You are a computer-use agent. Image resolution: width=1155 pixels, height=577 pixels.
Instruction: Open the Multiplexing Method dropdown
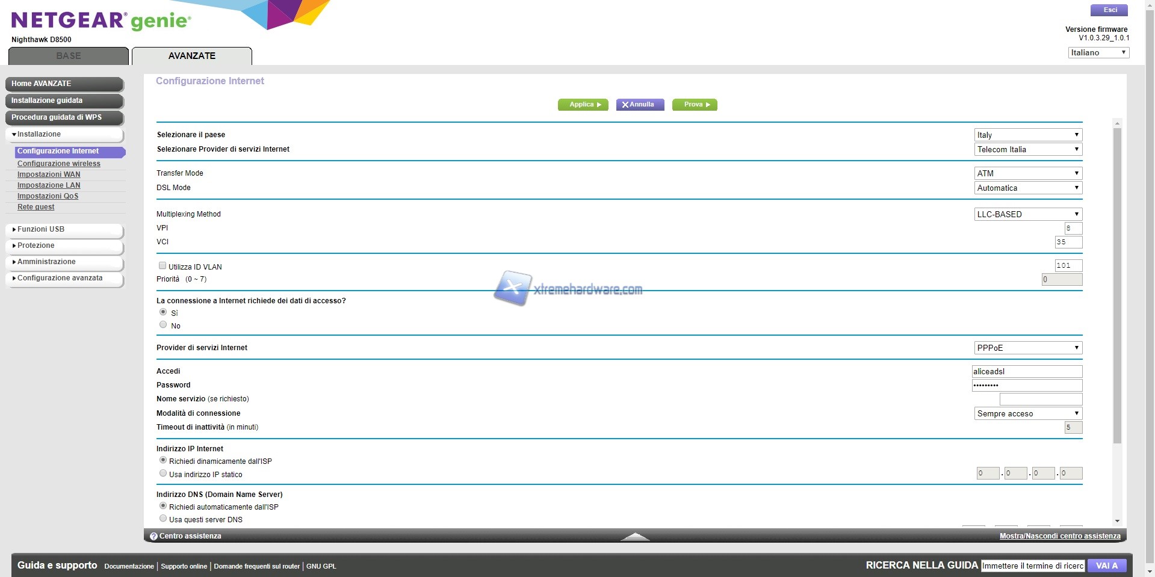click(1027, 214)
